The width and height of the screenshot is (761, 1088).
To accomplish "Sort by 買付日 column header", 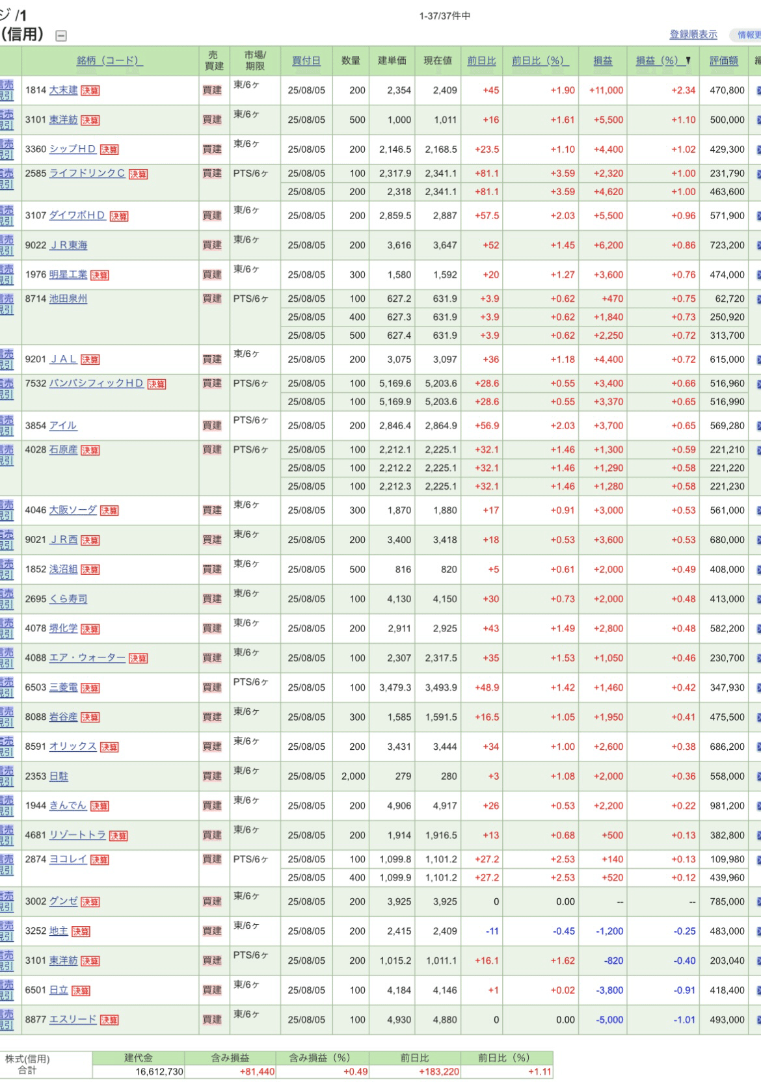I will tap(306, 60).
